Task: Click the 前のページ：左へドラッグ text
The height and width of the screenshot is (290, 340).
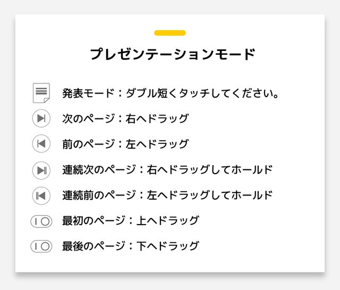Action: click(125, 144)
